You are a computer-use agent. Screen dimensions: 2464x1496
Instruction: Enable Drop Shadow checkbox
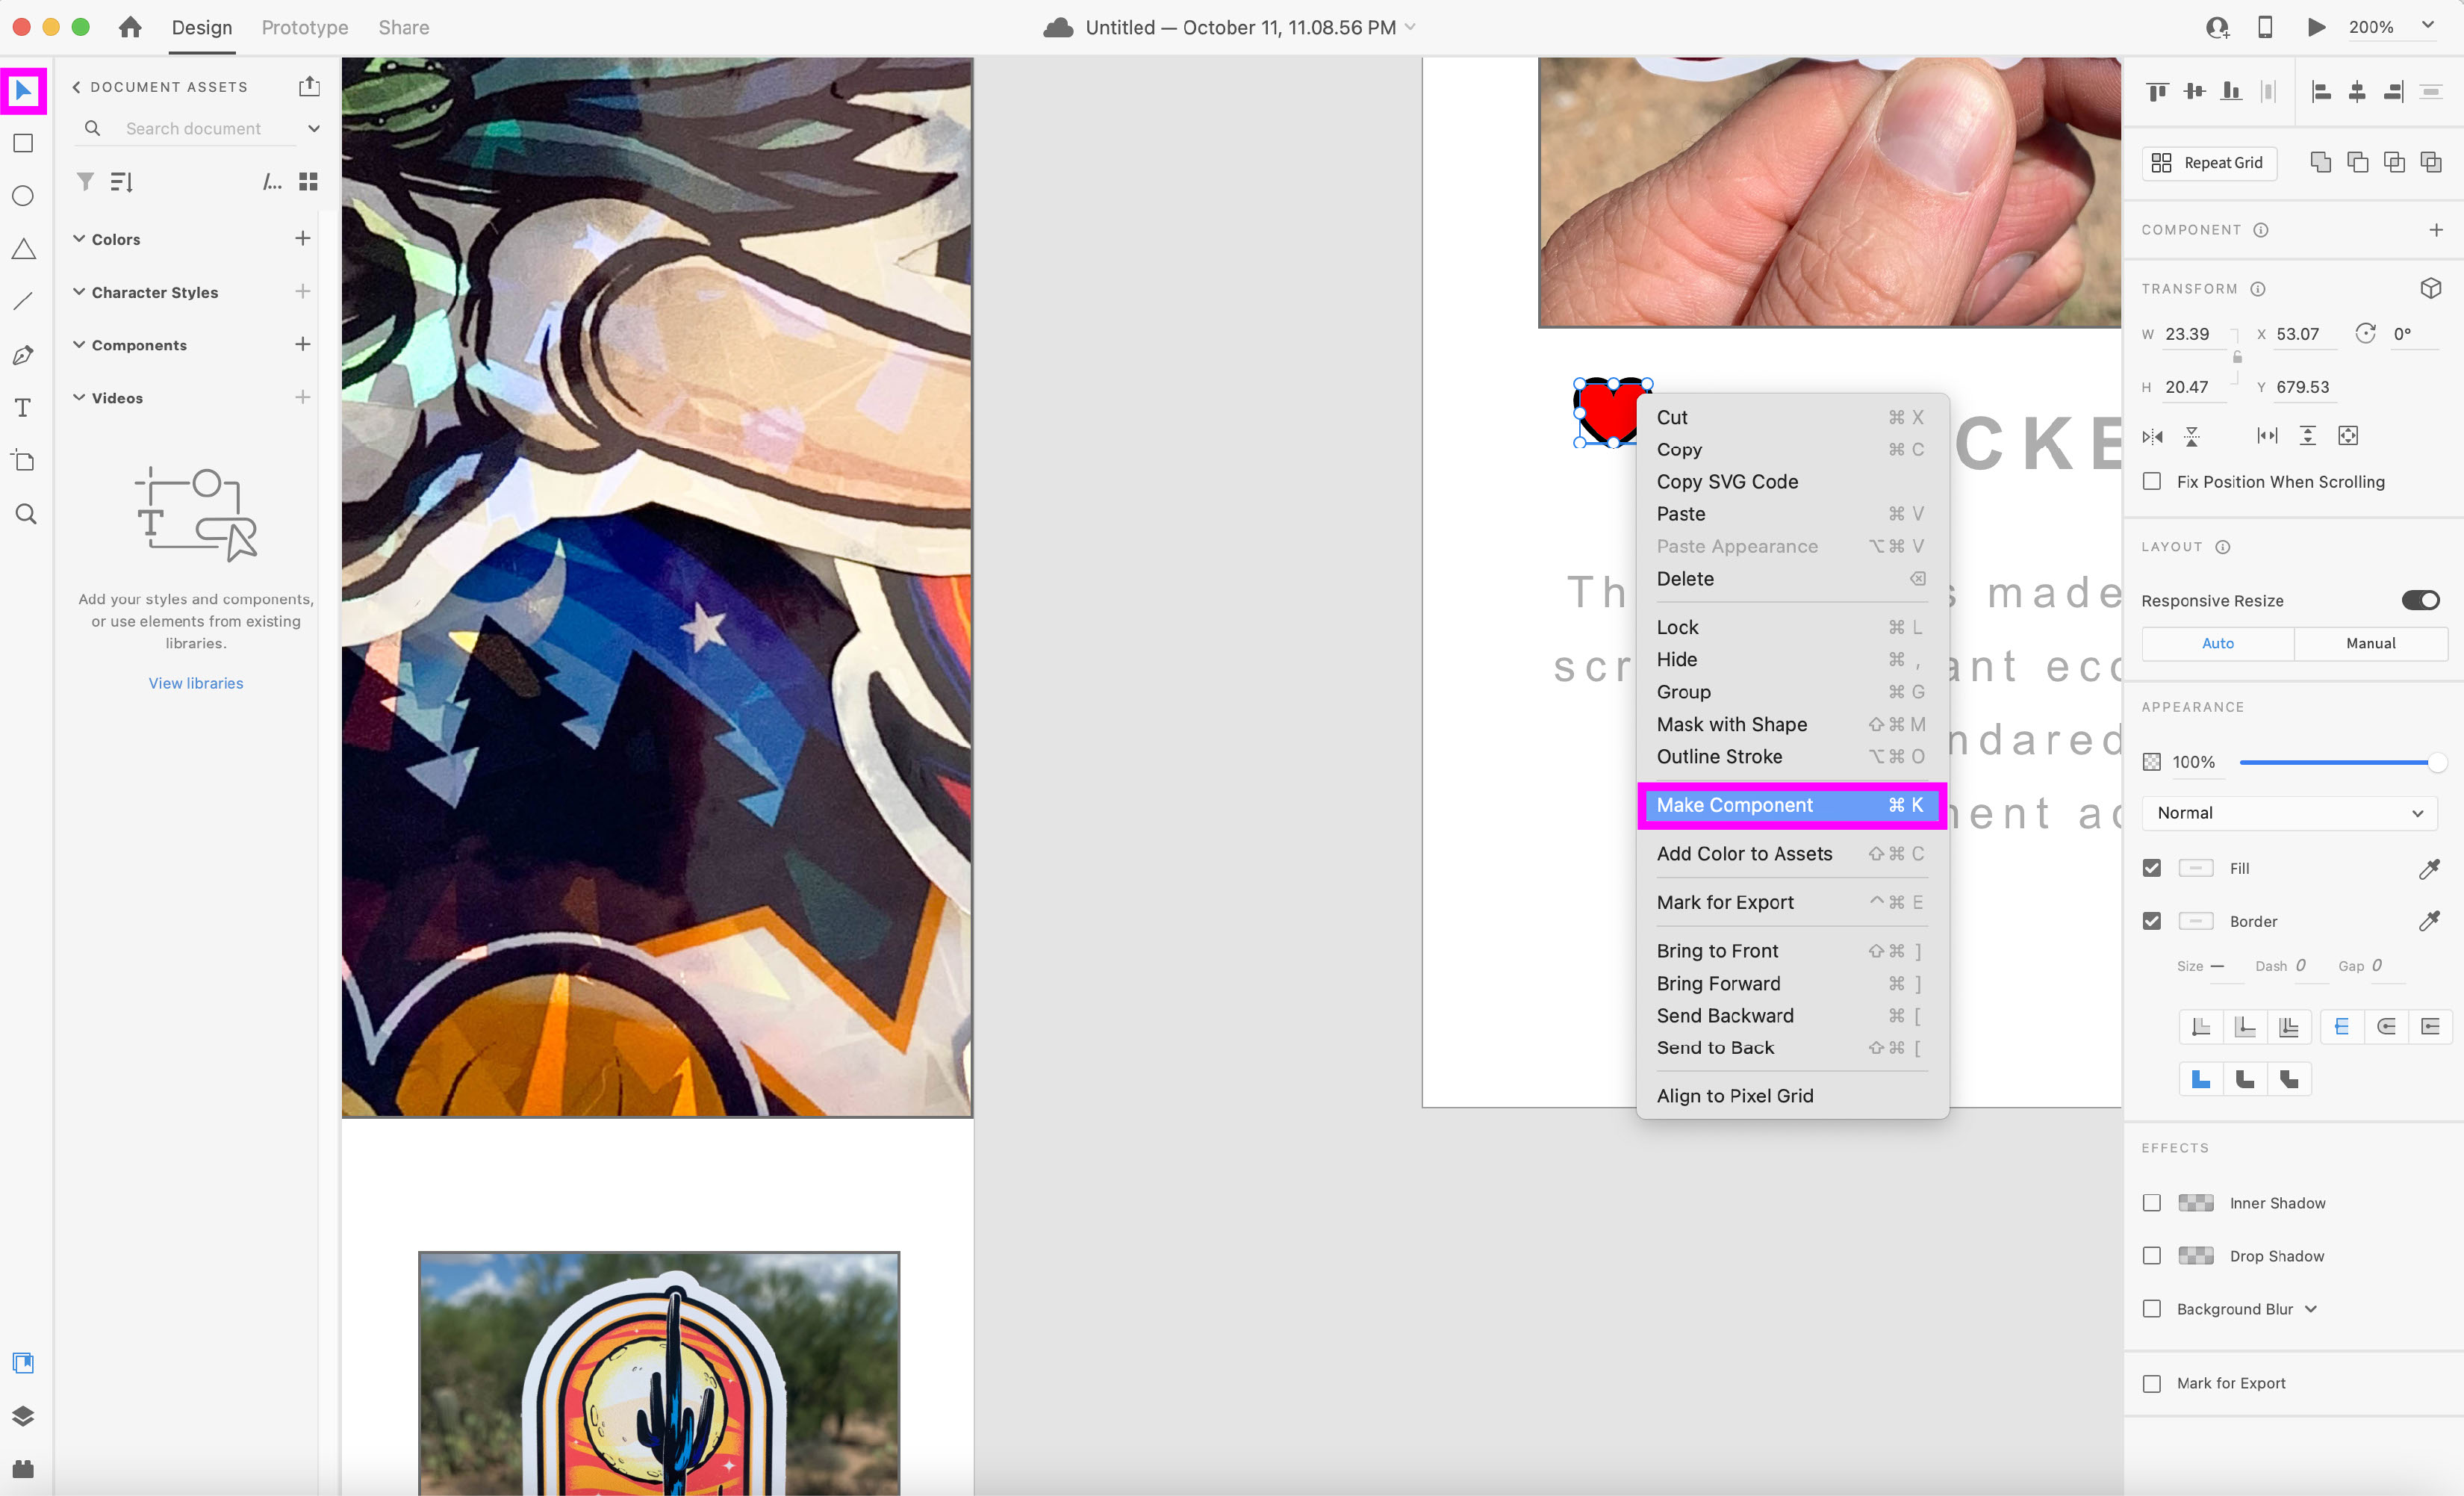2152,1256
